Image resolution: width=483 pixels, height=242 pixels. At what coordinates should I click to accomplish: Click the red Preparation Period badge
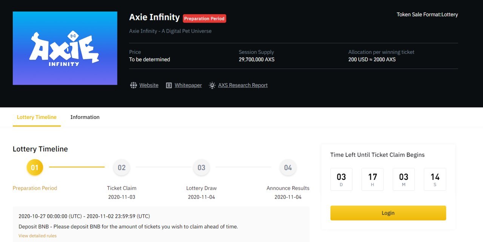(204, 18)
